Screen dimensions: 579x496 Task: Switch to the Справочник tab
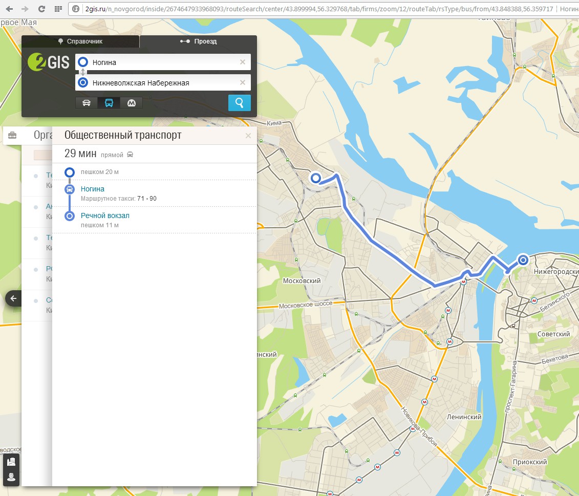pos(80,41)
